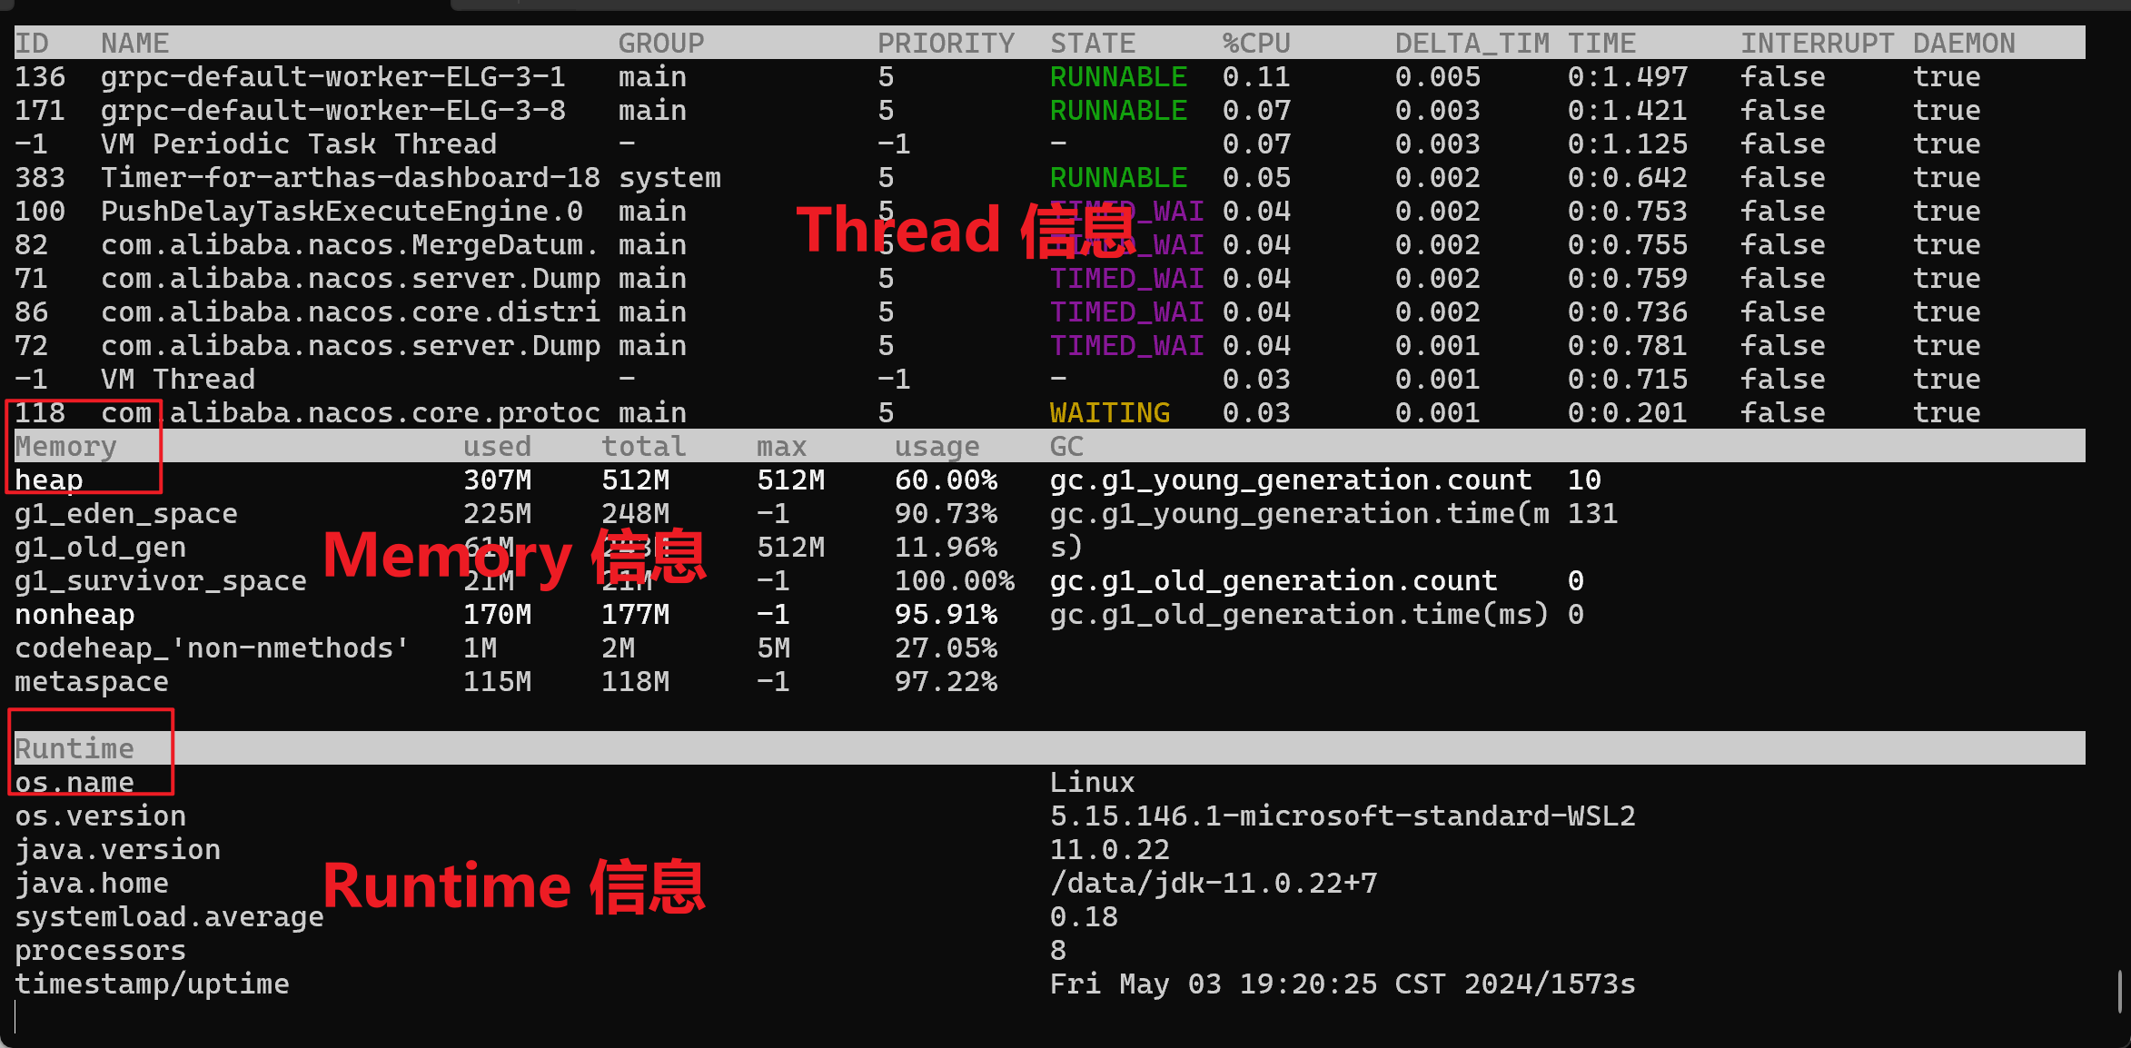Click the terminal scrollbar on right edge

pos(2119,992)
